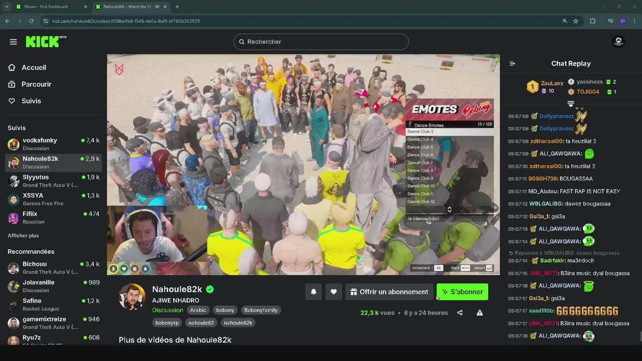642x361 pixels.
Task: Open the hamburger sidebar menu
Action: click(14, 42)
